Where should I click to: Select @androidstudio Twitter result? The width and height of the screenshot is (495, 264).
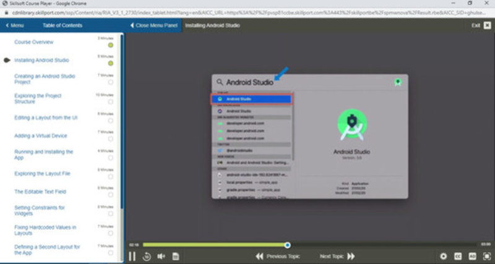click(252, 150)
